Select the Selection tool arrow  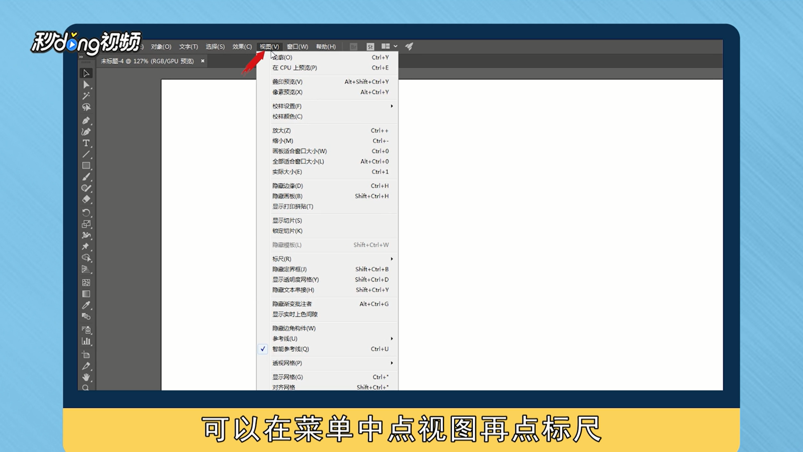coord(86,73)
